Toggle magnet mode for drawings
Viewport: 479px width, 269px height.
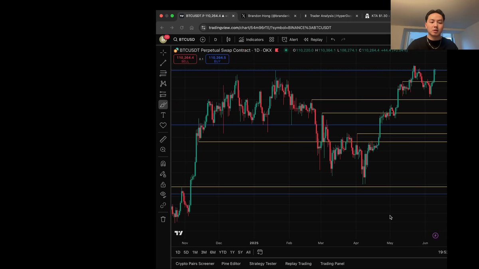pos(163,163)
